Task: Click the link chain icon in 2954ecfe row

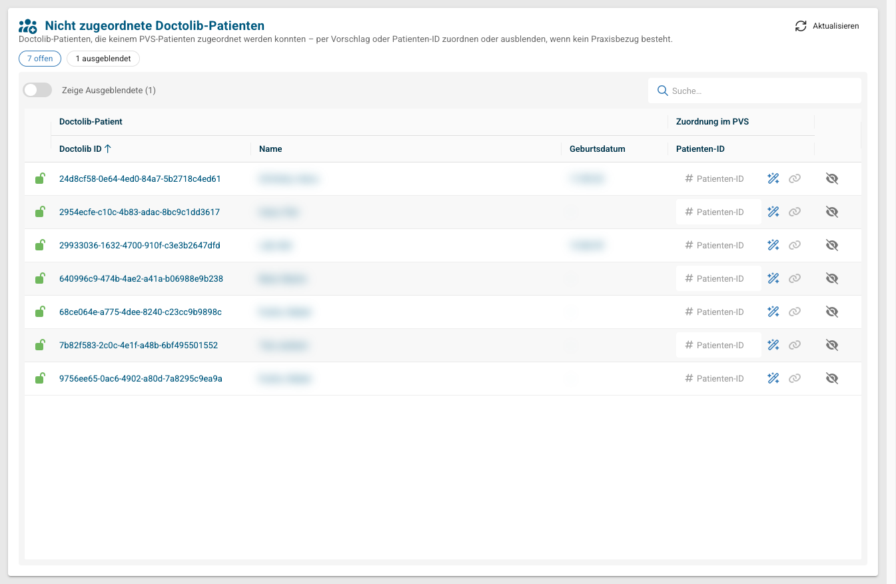Action: tap(795, 212)
